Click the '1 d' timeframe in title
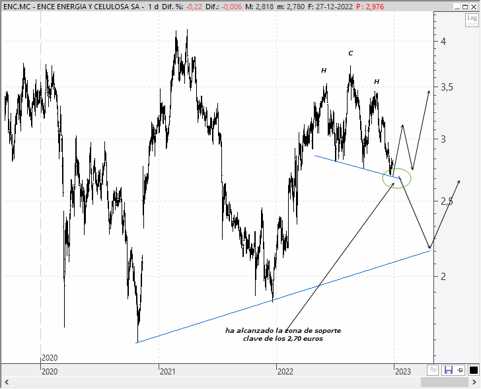The image size is (481, 389). pos(153,7)
